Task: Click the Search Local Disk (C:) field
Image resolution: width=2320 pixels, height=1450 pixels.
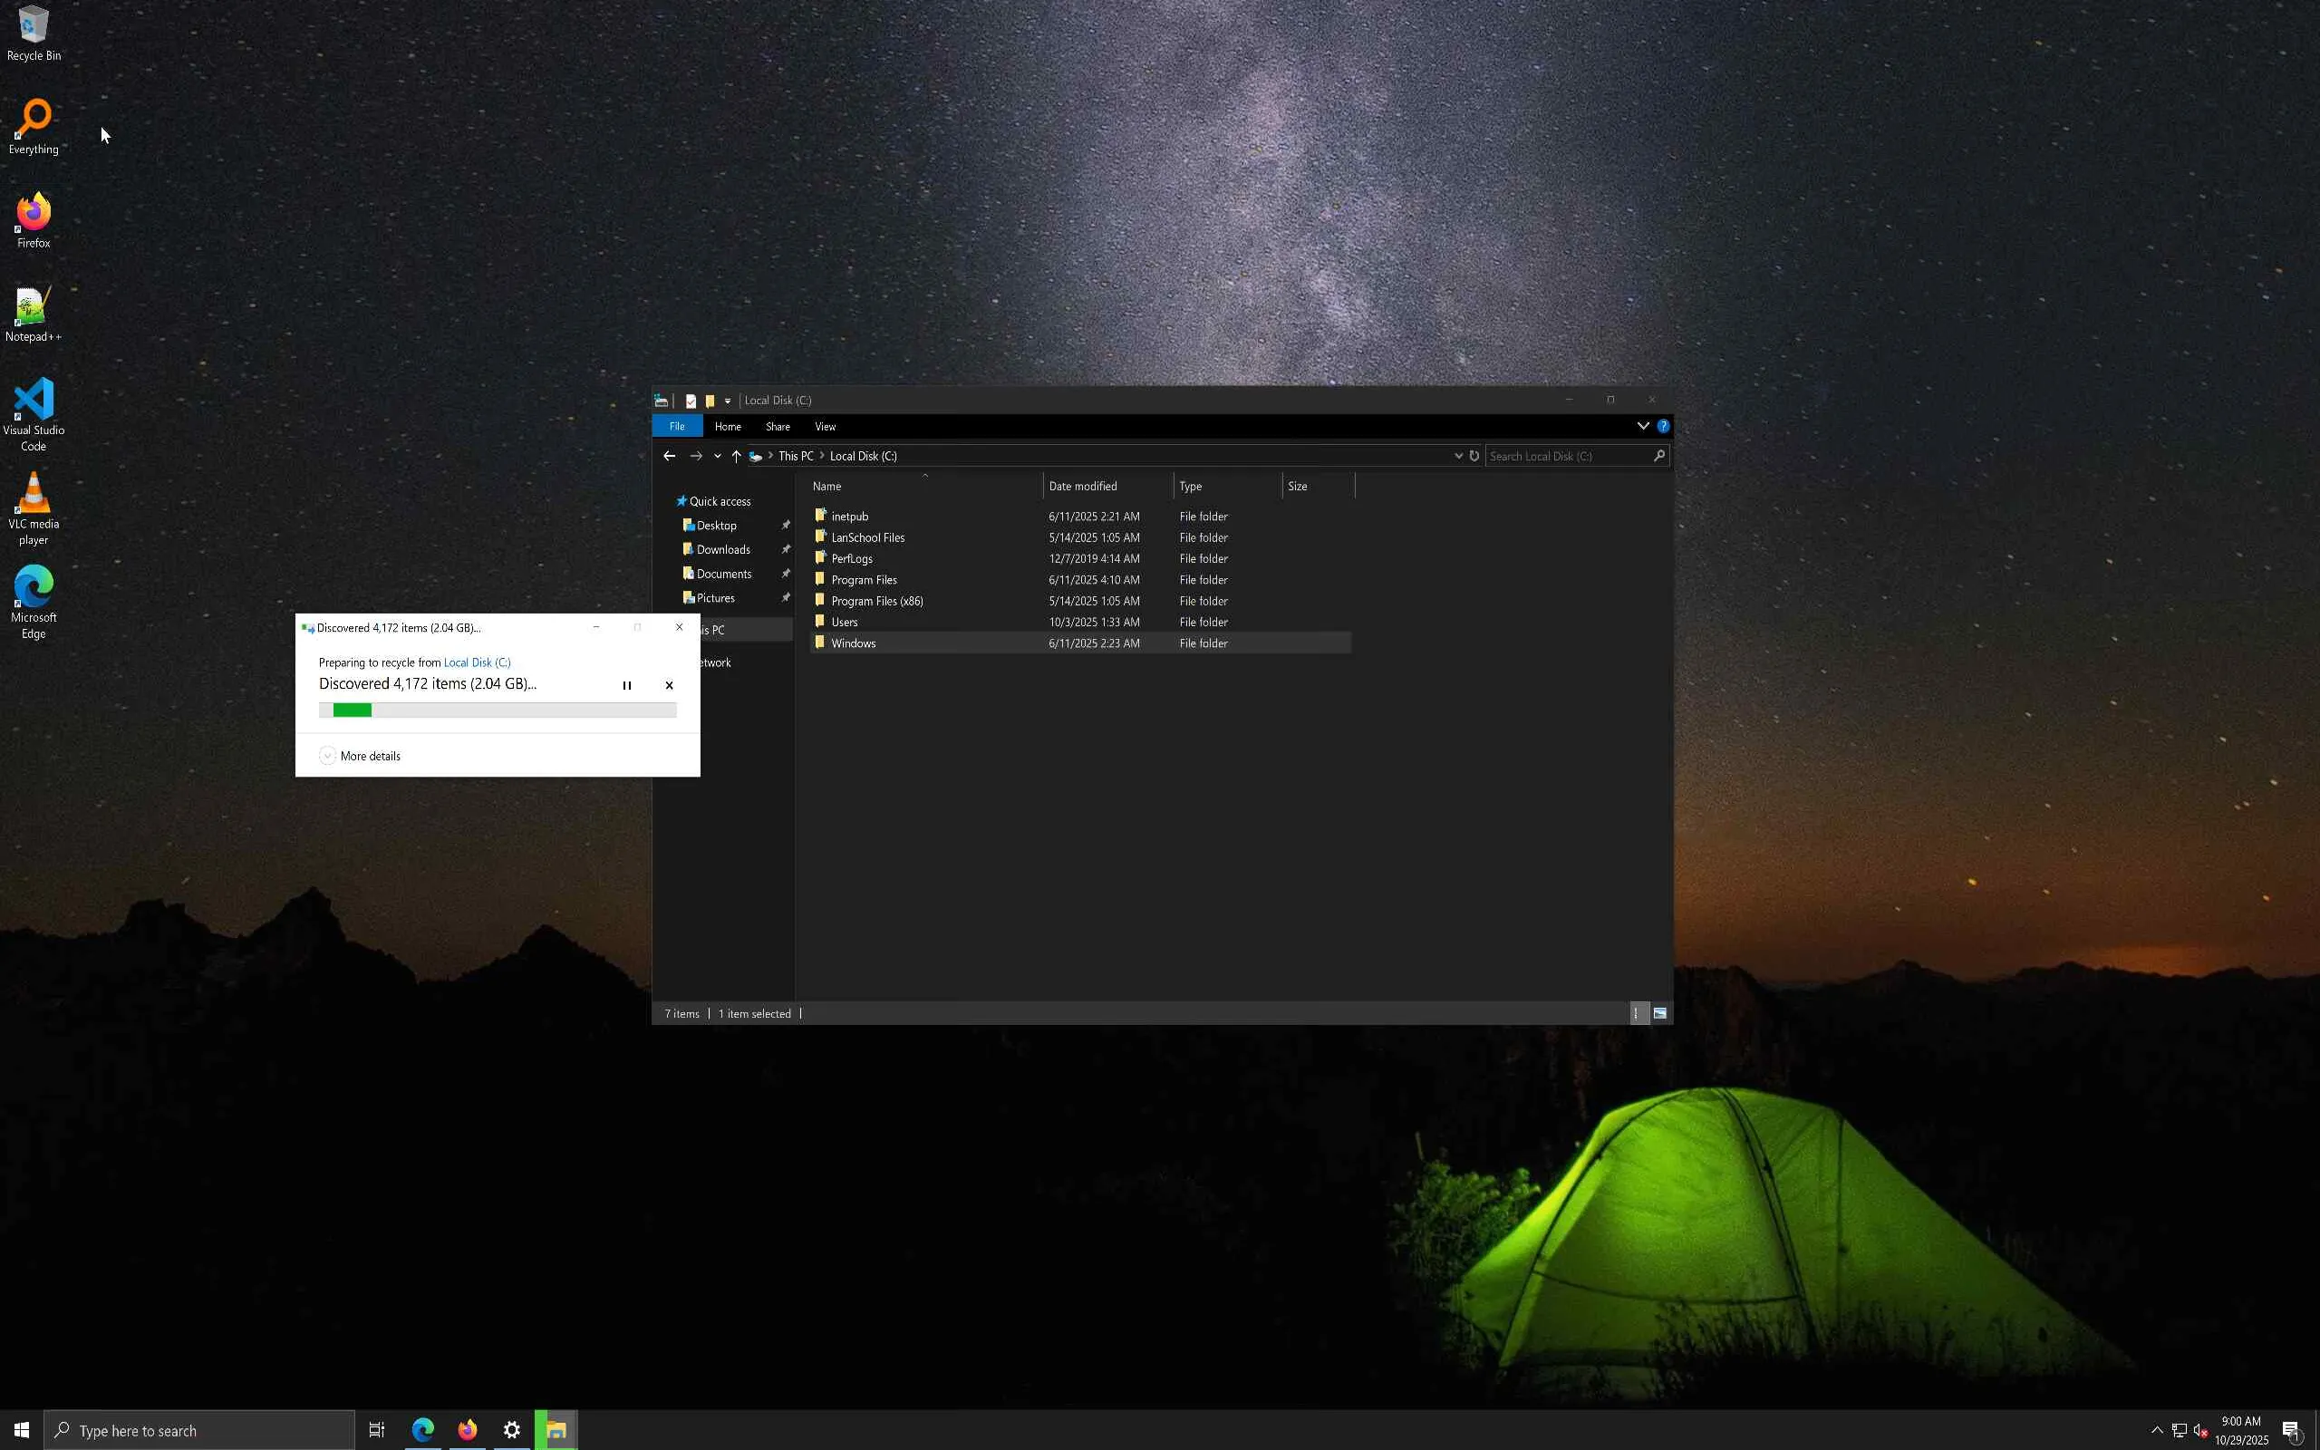Action: pos(1568,457)
